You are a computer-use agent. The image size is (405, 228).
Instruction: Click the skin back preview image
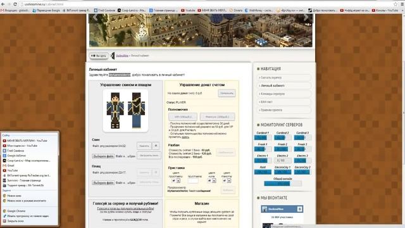pyautogui.click(x=137, y=111)
